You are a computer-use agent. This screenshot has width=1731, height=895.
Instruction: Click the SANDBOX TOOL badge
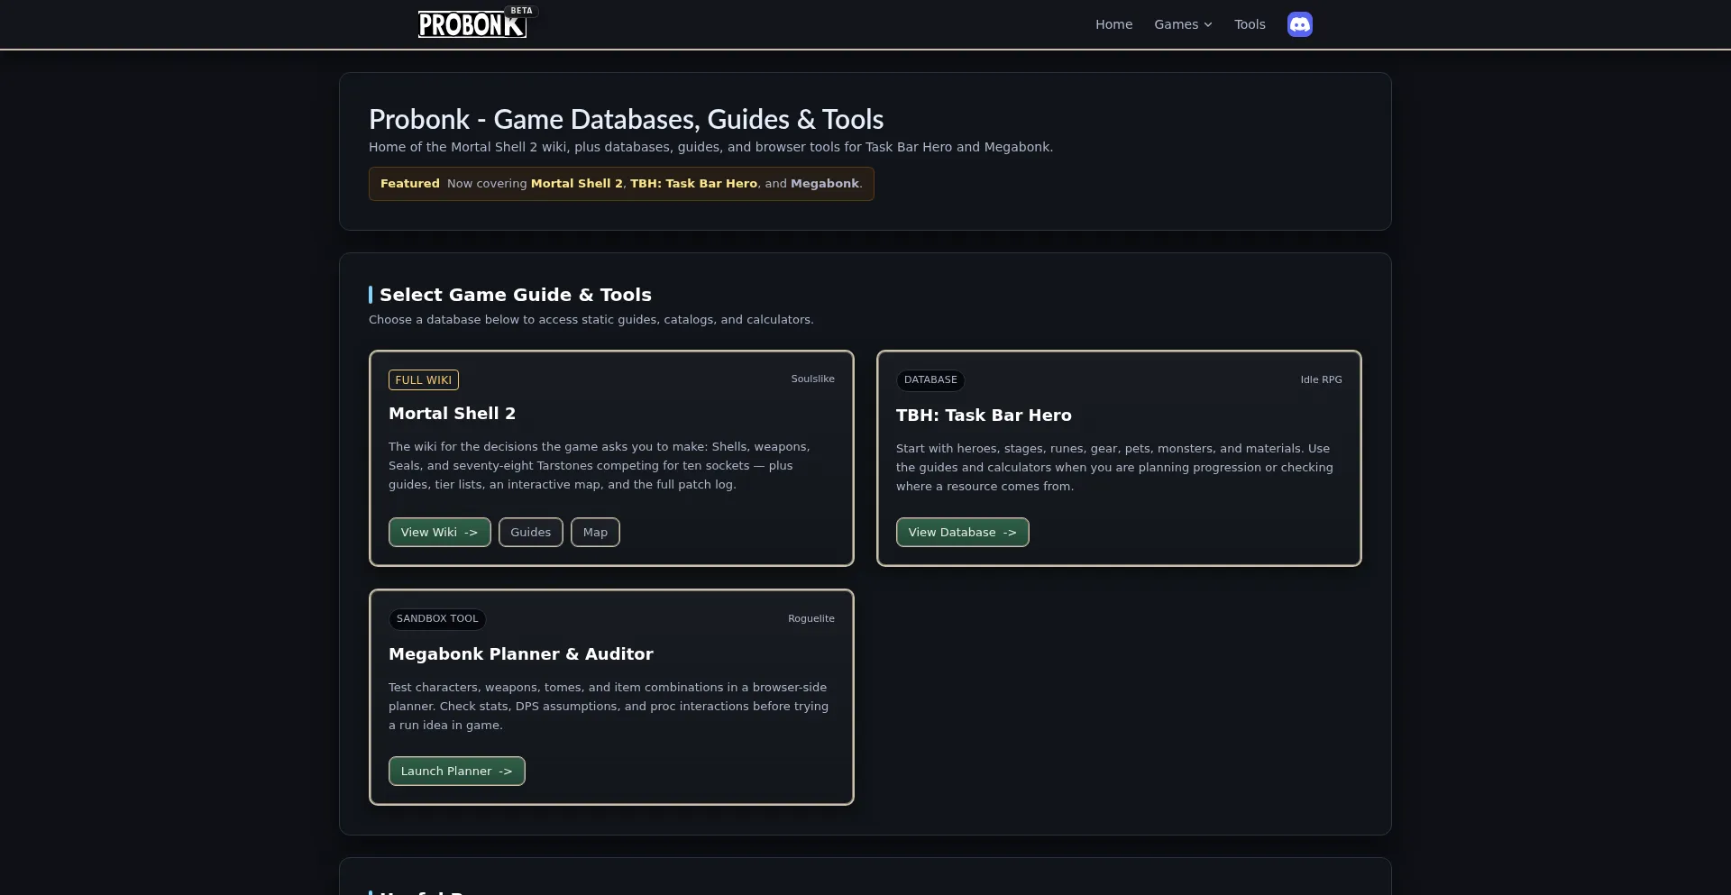point(437,618)
